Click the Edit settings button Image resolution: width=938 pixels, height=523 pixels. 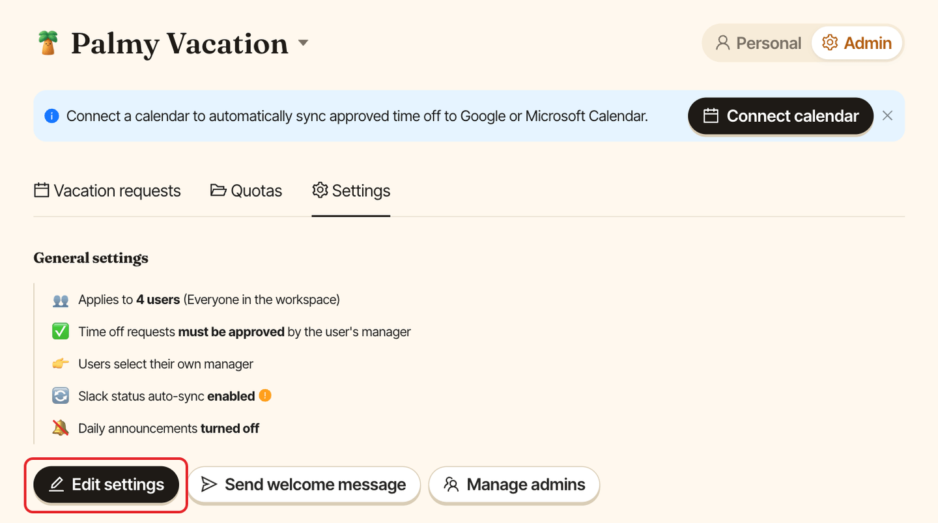click(x=106, y=485)
